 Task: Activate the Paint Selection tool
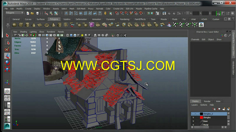coord(7,49)
